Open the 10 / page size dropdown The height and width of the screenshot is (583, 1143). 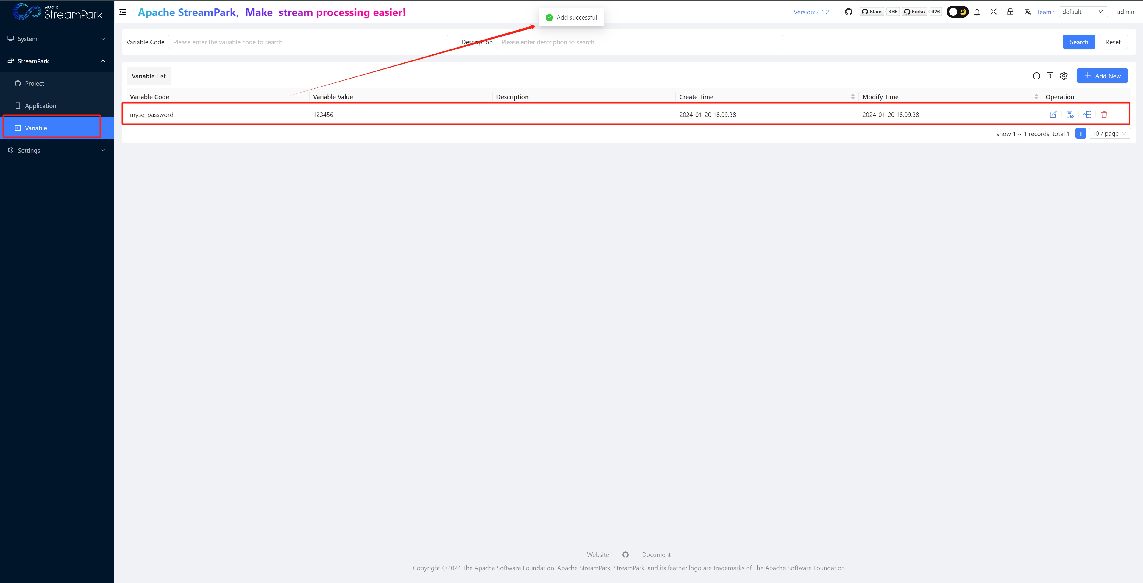[x=1109, y=134]
